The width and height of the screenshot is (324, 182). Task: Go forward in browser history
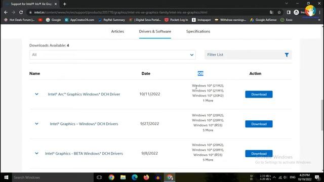click(x=14, y=12)
